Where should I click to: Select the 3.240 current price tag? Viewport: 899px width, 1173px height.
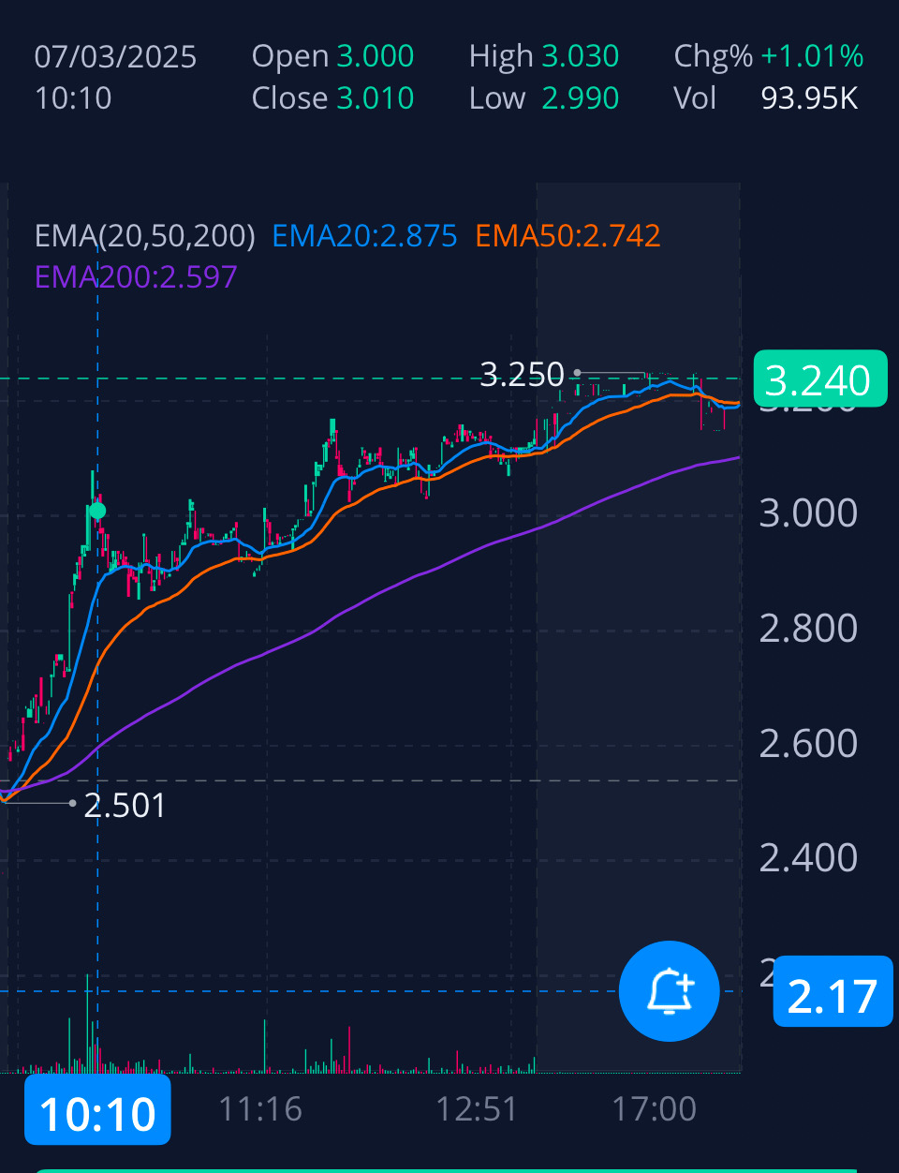coord(819,379)
